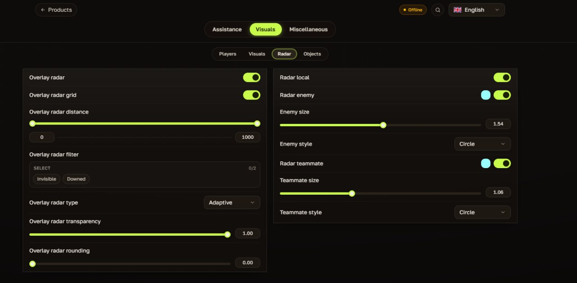The height and width of the screenshot is (283, 577).
Task: Click the Enemy size slider handle
Action: coord(383,125)
